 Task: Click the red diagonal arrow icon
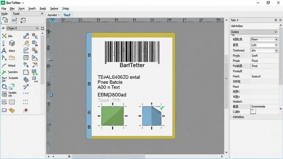tap(35, 65)
